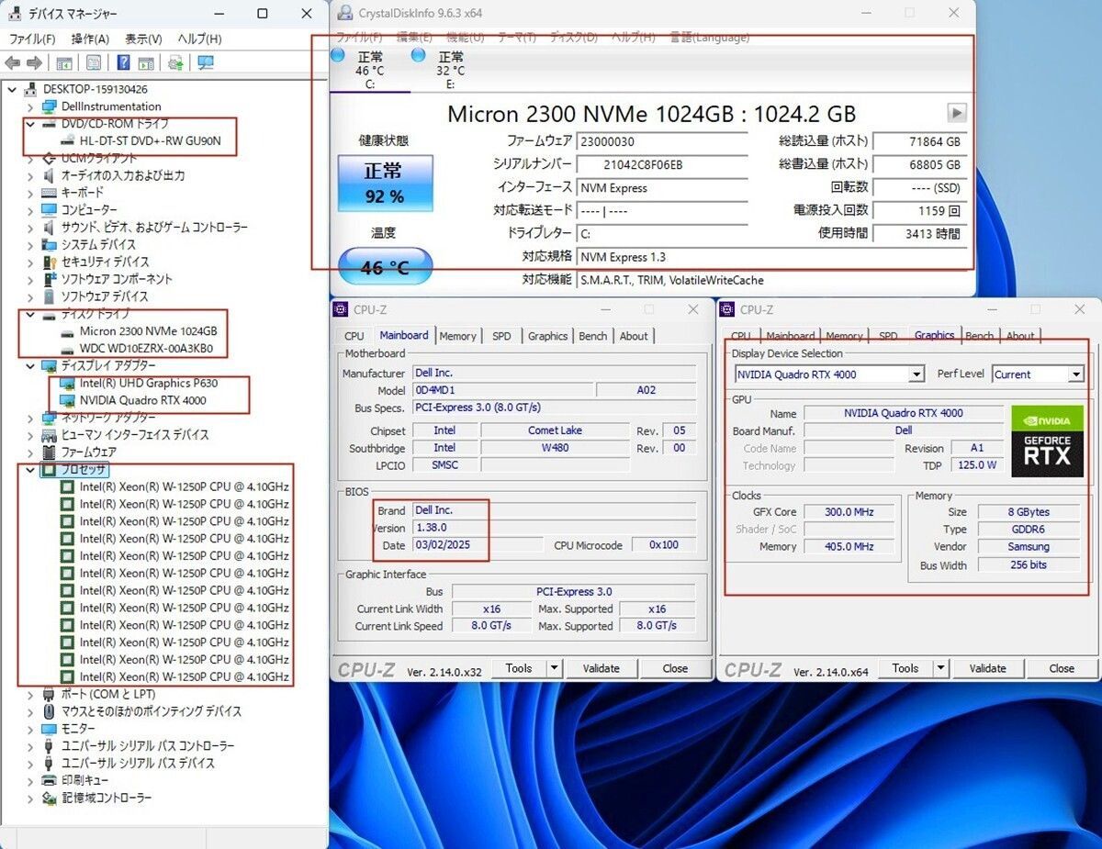Switch to the Memory tab in the Mainboard CPU-Z window
1102x849 pixels.
coord(457,336)
